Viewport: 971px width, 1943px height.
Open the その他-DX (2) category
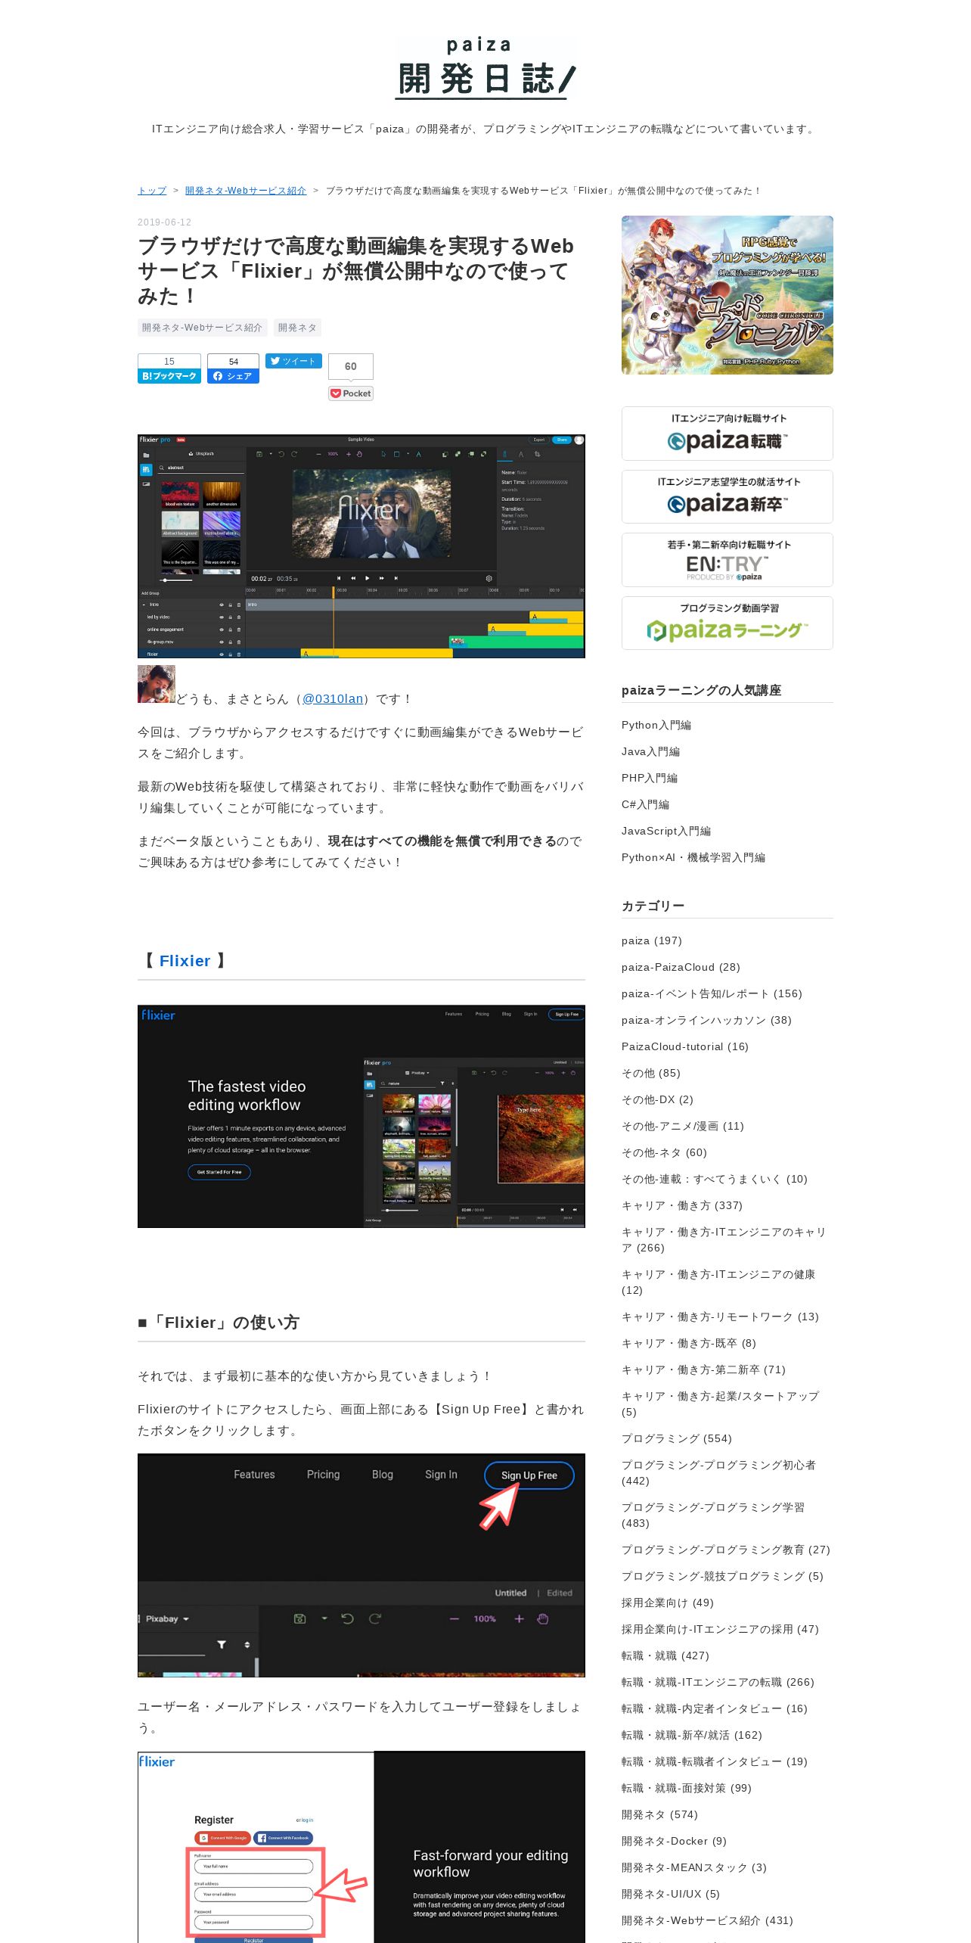coord(657,1099)
